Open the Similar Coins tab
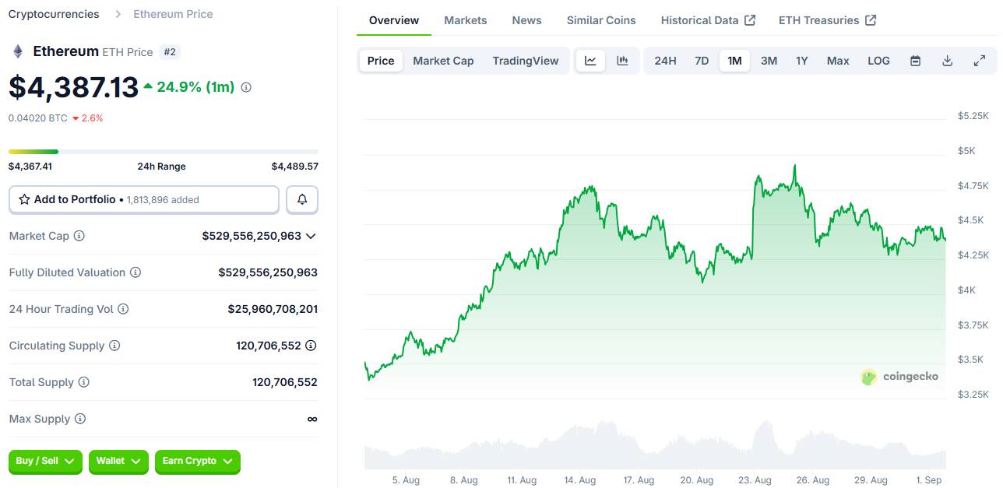The width and height of the screenshot is (1003, 488). click(601, 20)
